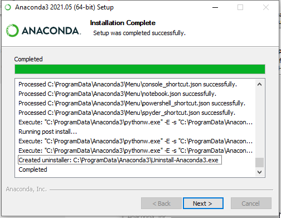The width and height of the screenshot is (281, 218).
Task: Click the Anaconda ring logo in header
Action: coord(12,30)
